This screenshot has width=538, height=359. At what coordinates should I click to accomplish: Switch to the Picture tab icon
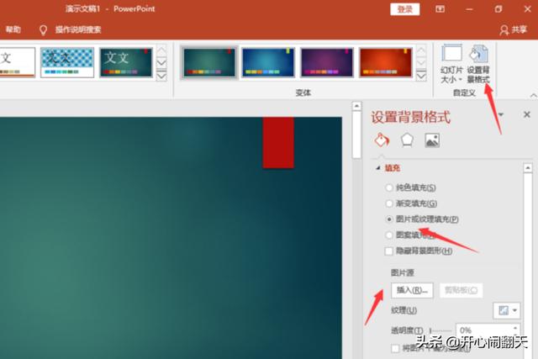tap(432, 140)
